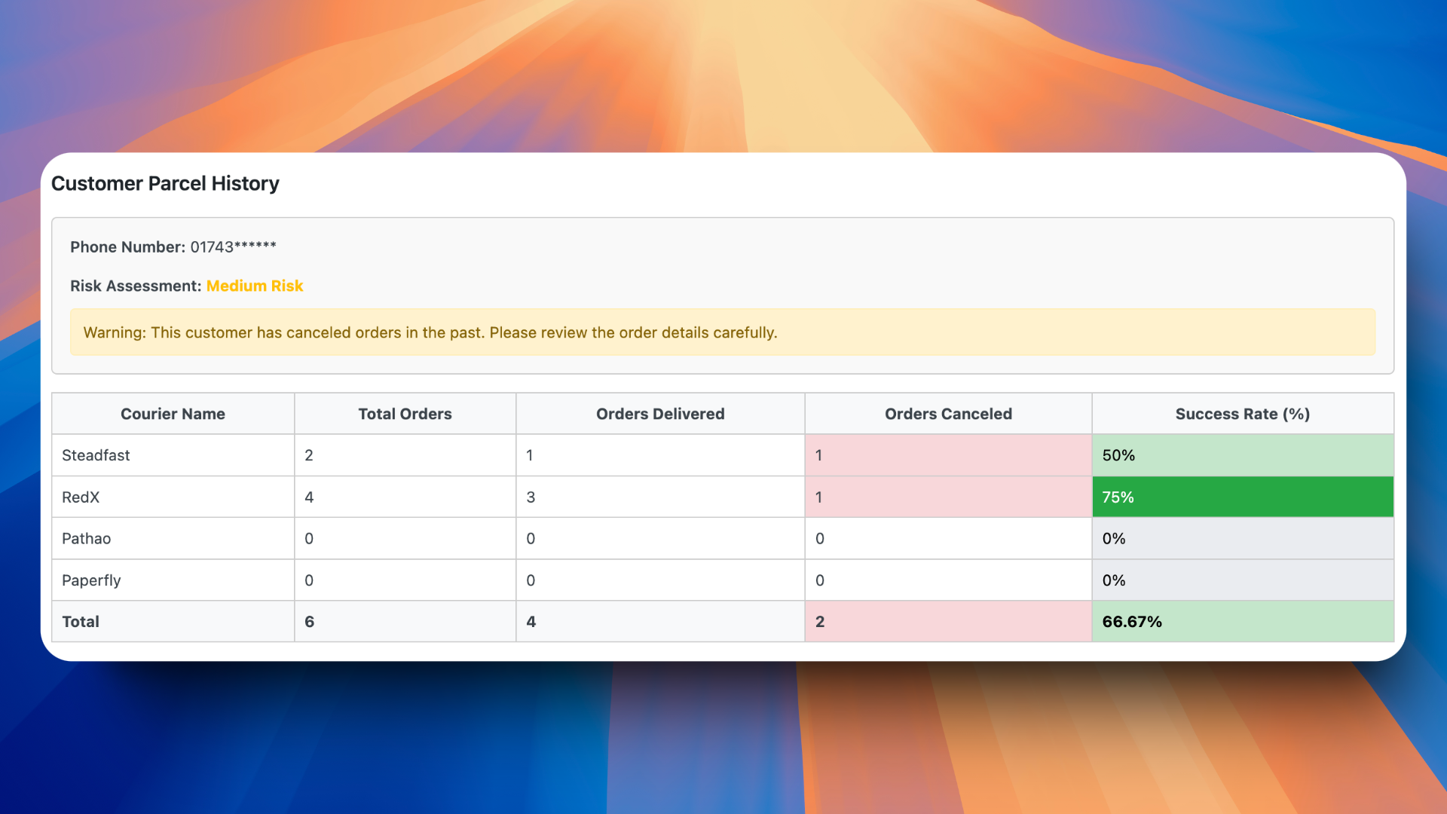Select the Paperfly courier name cell
Screen dimensions: 1447x814
[x=173, y=580]
